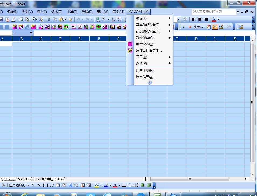The image size is (257, 196).
Task: Toggle the Control Toolbox hammer-wrench button
Action: tap(215, 27)
